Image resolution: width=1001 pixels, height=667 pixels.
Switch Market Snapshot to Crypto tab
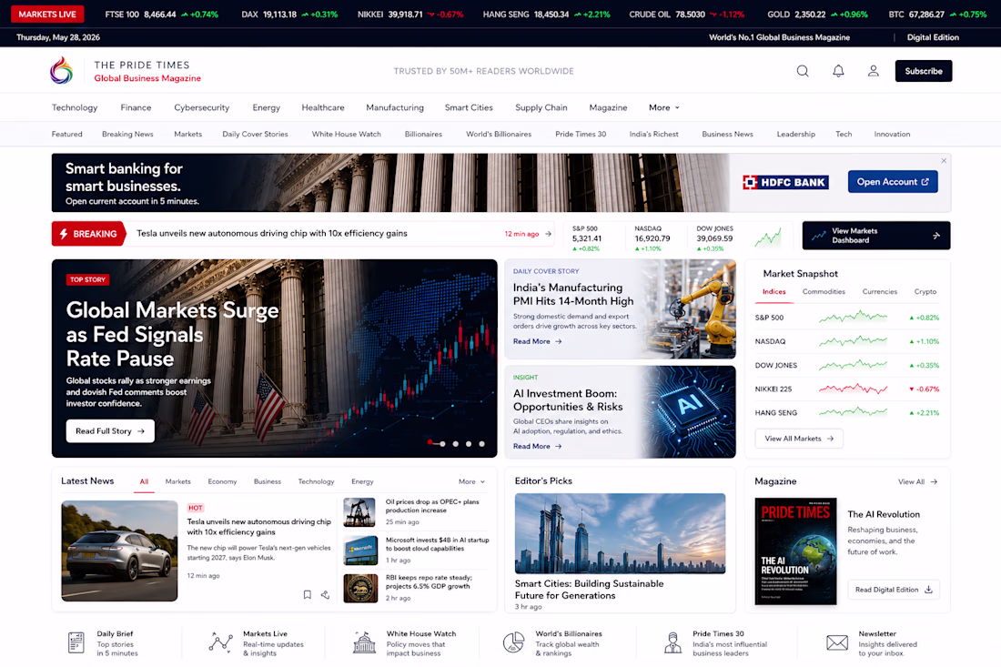[x=925, y=292]
